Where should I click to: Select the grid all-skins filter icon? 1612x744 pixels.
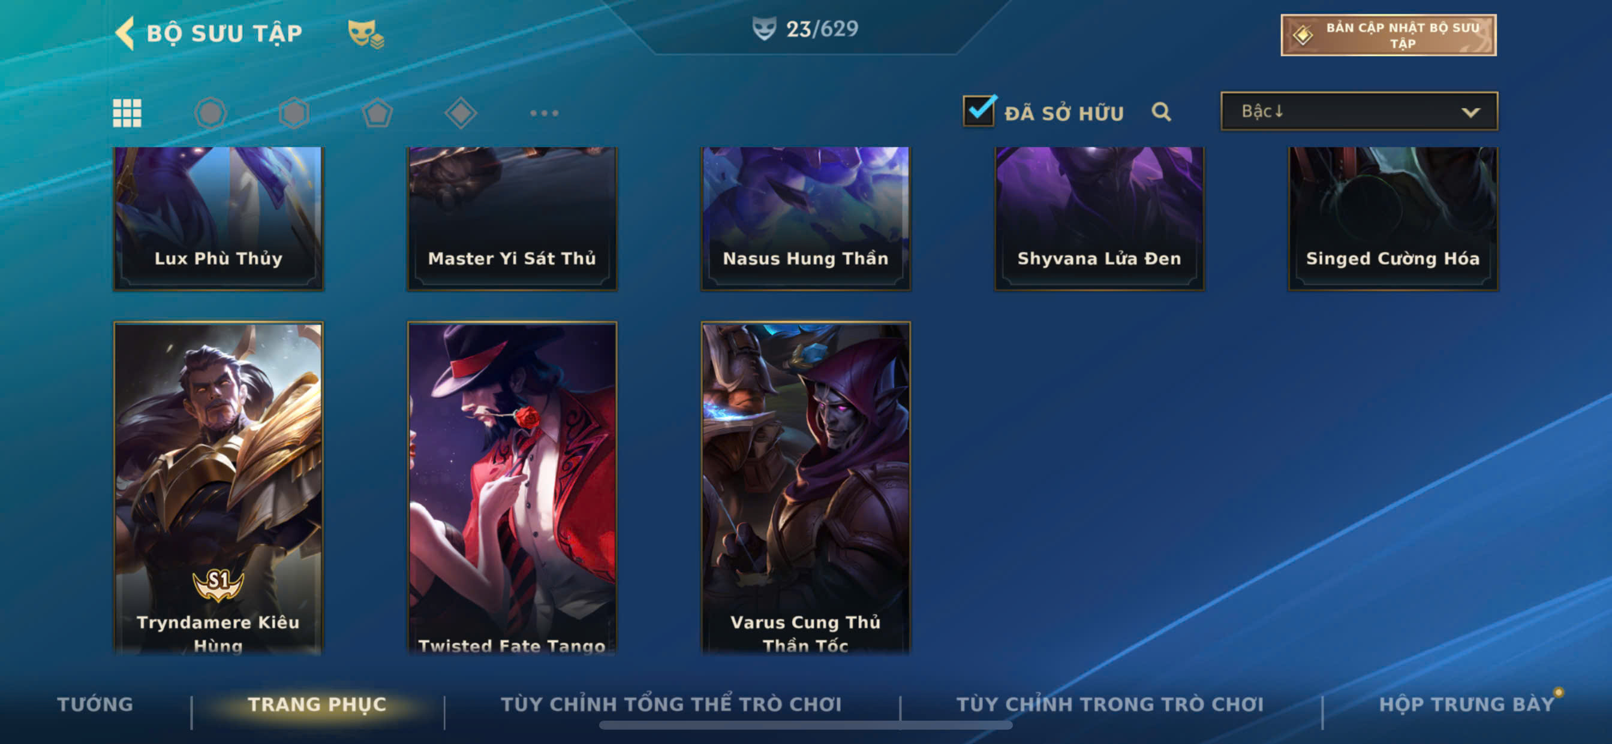pos(127,113)
